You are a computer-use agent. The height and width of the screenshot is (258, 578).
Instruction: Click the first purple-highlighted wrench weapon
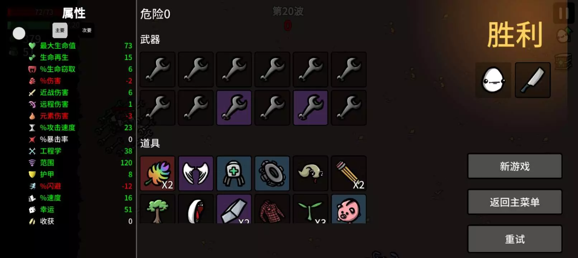click(234, 108)
